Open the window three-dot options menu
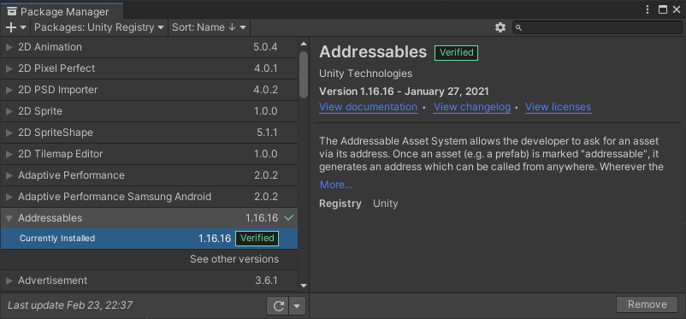The height and width of the screenshot is (319, 686). click(648, 9)
